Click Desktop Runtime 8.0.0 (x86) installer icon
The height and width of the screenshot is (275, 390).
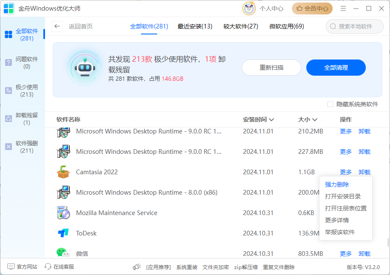pos(63,192)
